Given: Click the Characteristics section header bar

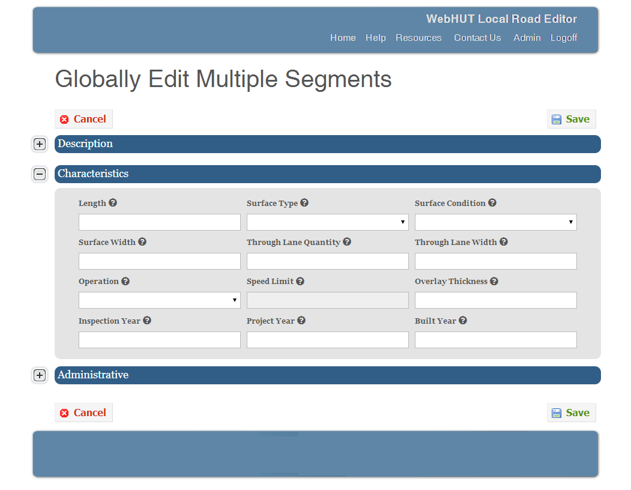Looking at the screenshot, I should coord(328,174).
